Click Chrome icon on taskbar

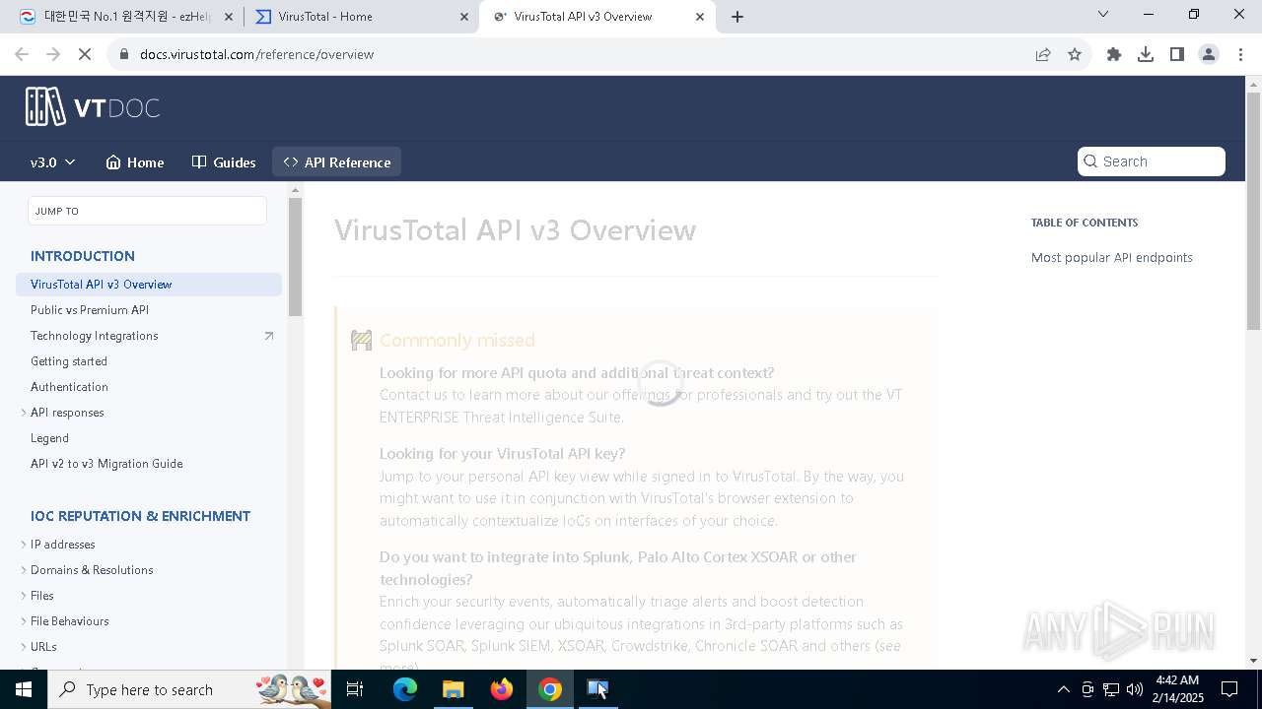[550, 689]
